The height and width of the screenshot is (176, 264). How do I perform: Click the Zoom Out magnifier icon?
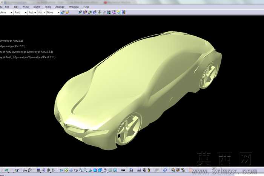coord(85,170)
